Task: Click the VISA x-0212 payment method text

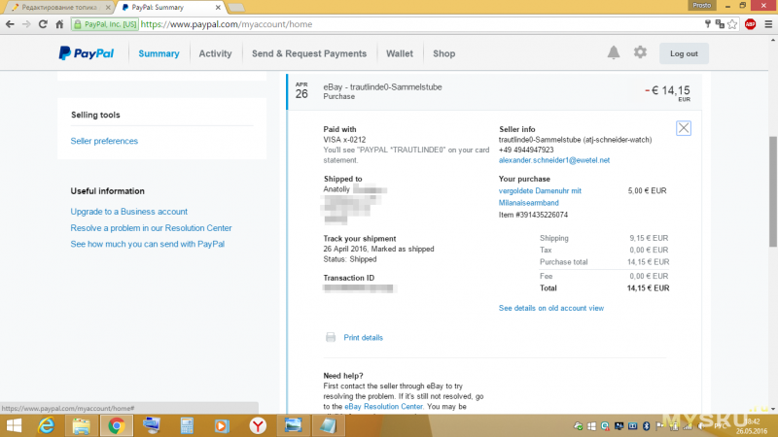Action: pos(344,140)
